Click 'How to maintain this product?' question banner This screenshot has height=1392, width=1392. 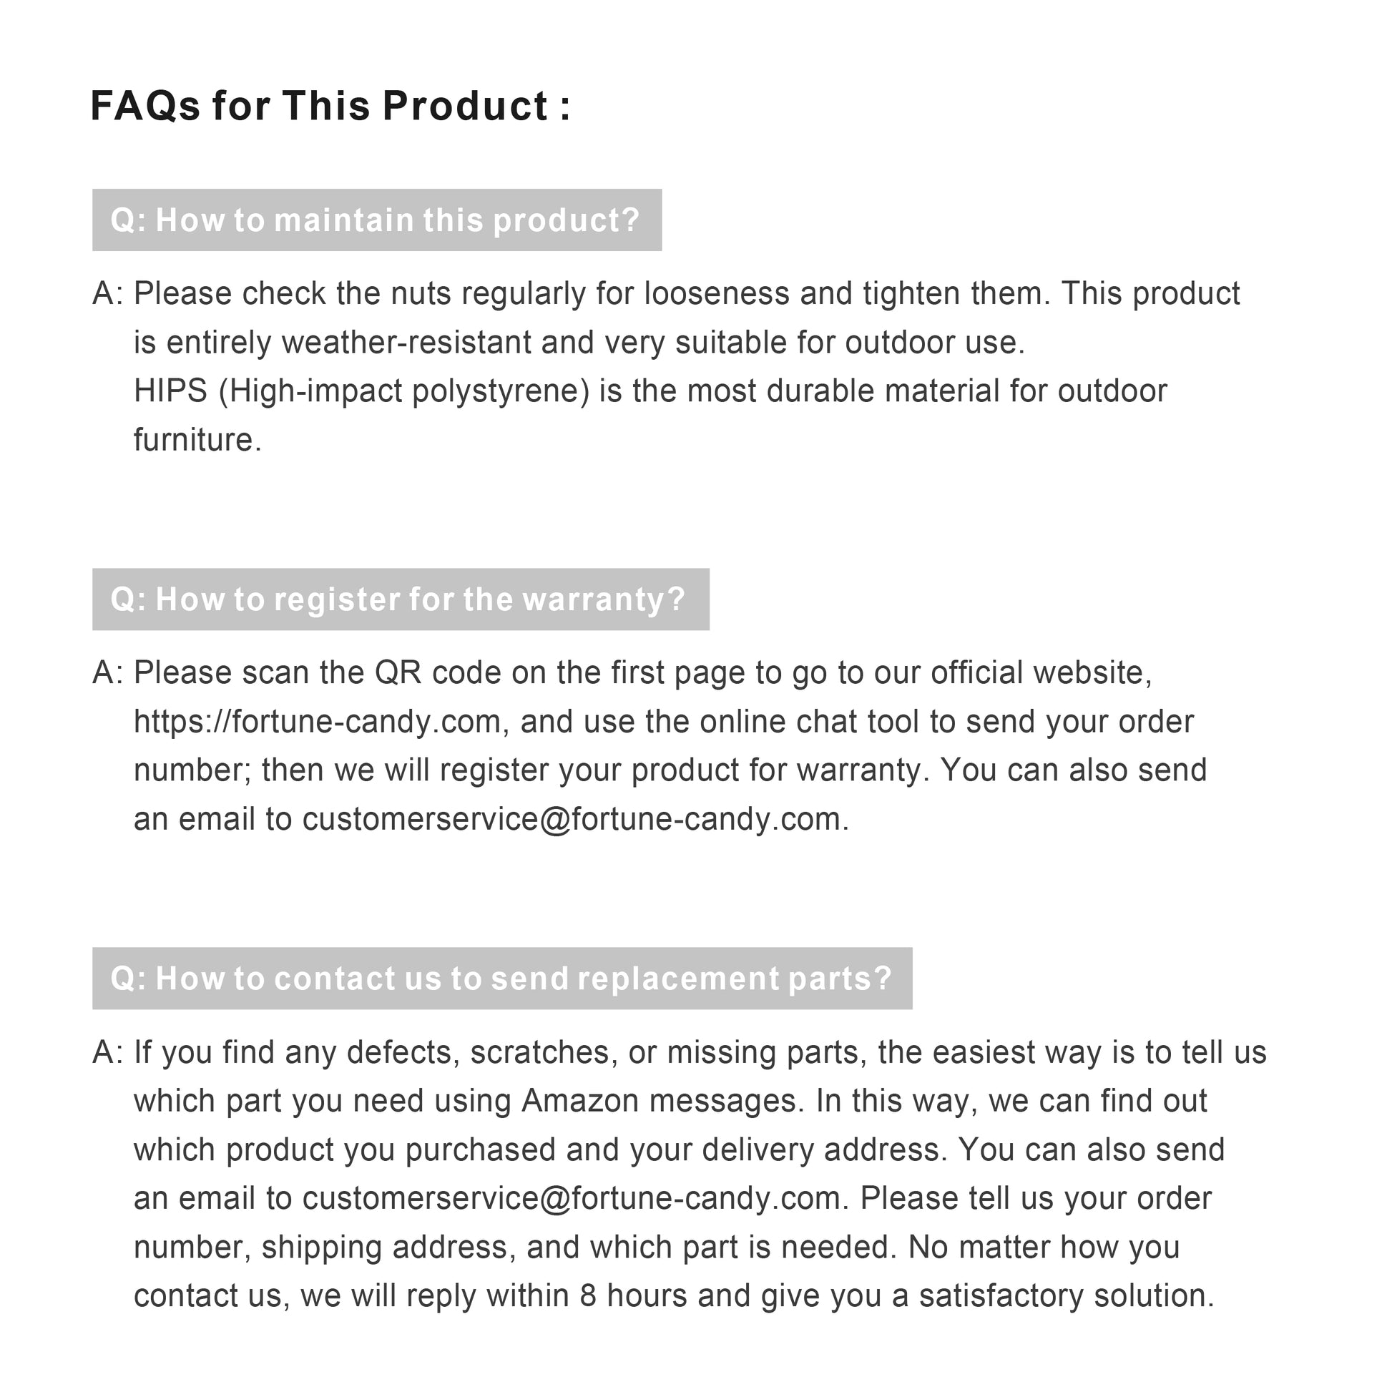376,220
